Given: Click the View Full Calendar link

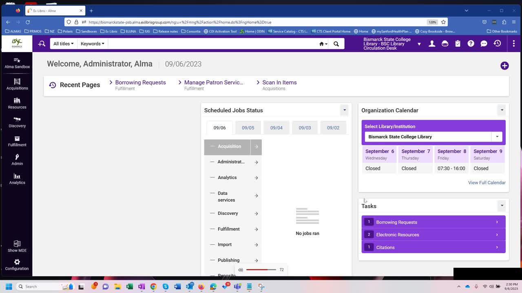Looking at the screenshot, I should coord(487,183).
